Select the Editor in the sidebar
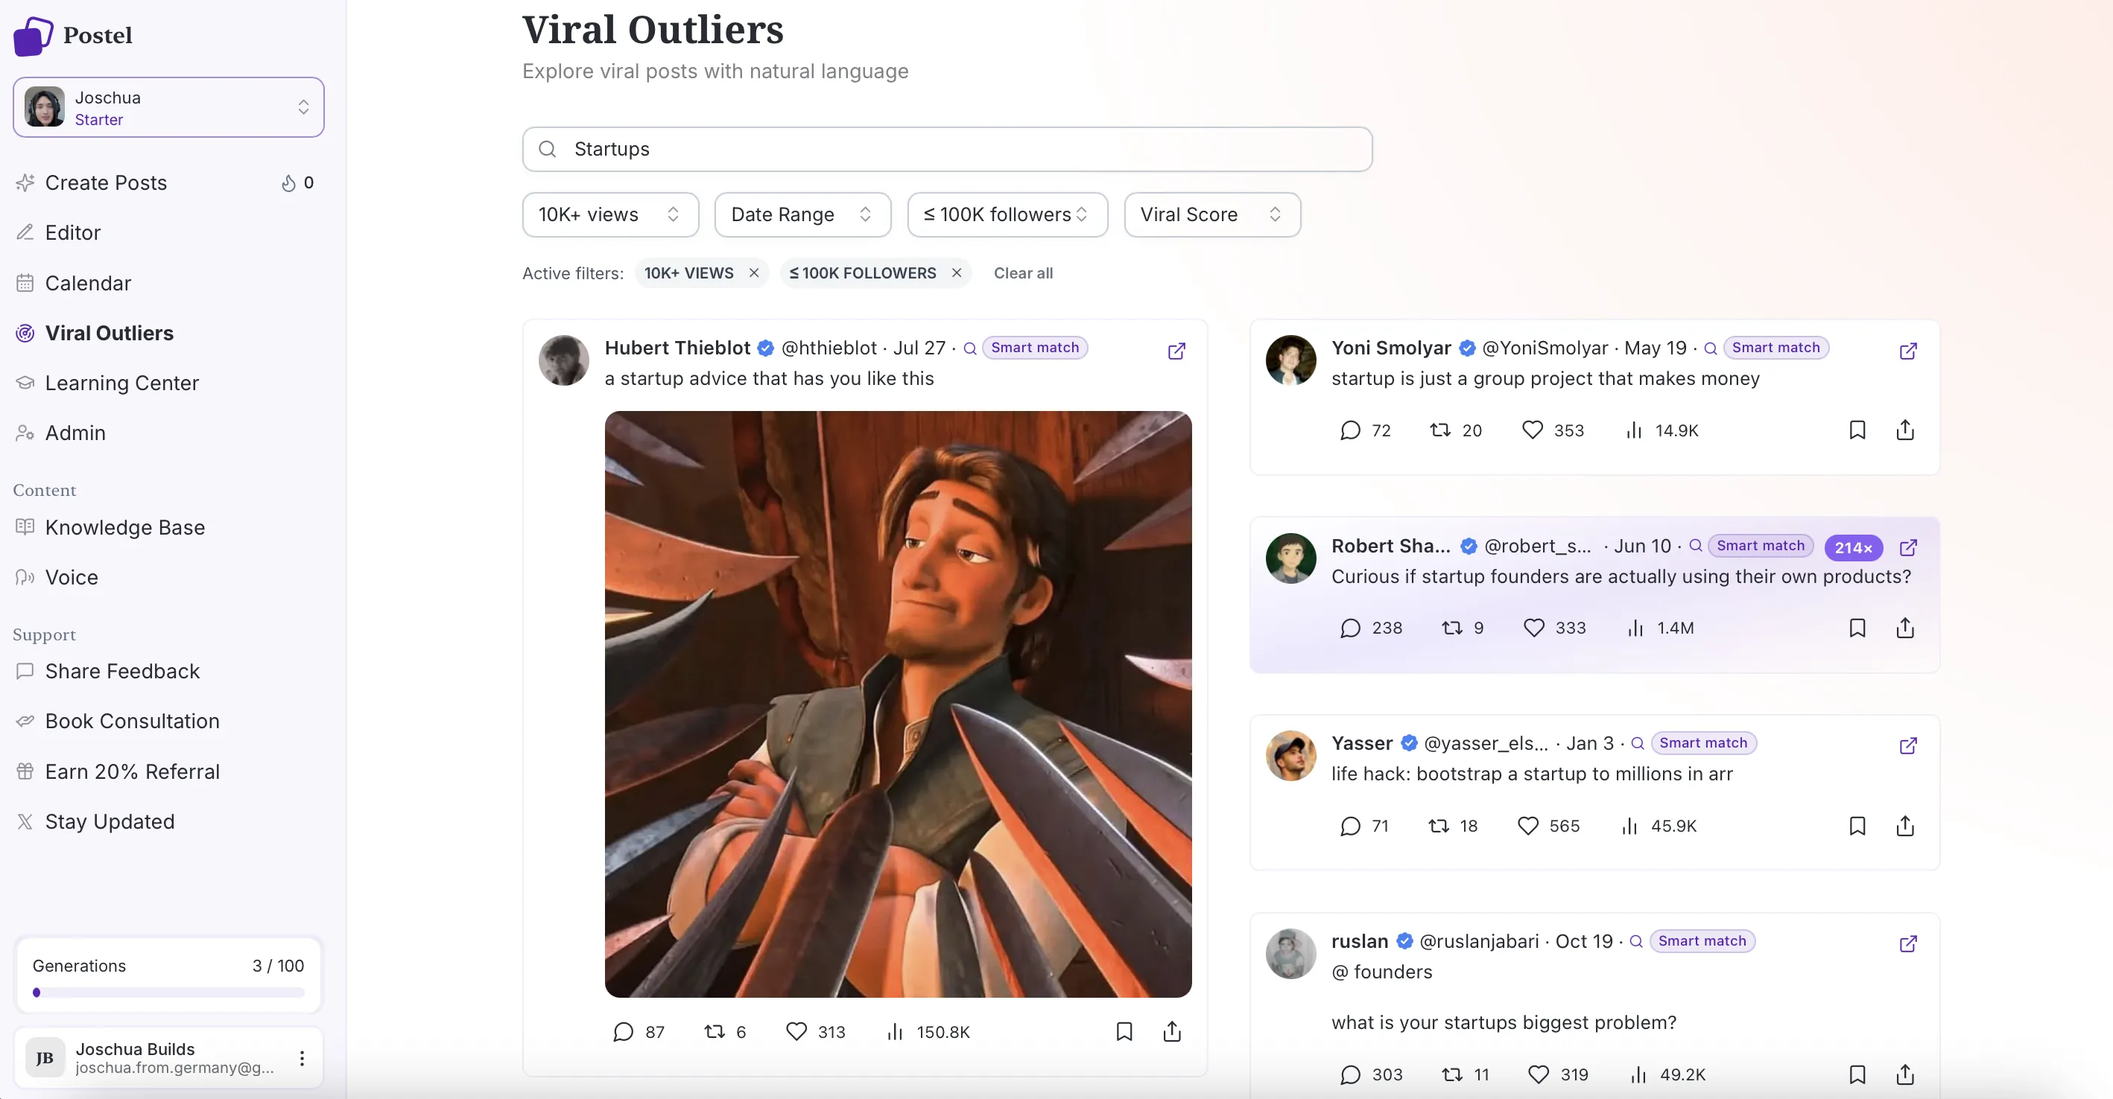The height and width of the screenshot is (1099, 2113). [x=72, y=232]
